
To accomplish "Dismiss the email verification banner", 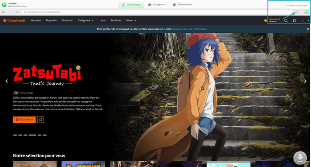I will 308,29.
